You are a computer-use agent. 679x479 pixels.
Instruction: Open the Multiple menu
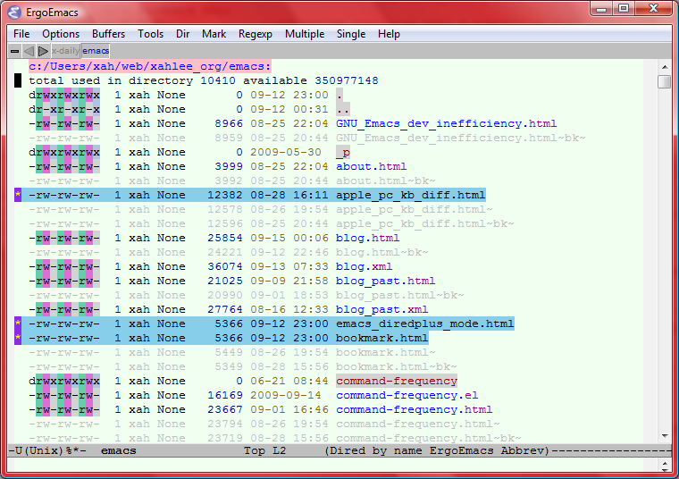pos(305,34)
